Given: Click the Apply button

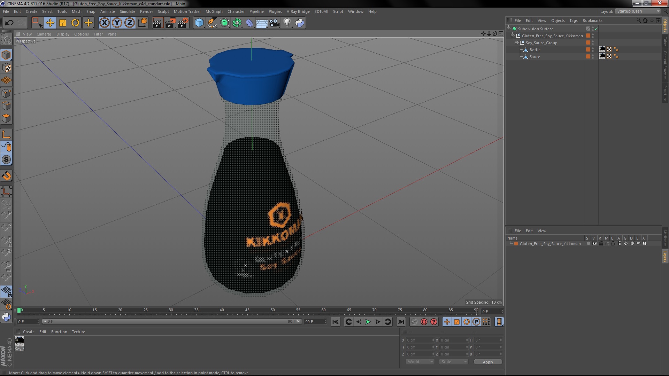Looking at the screenshot, I should click(488, 362).
